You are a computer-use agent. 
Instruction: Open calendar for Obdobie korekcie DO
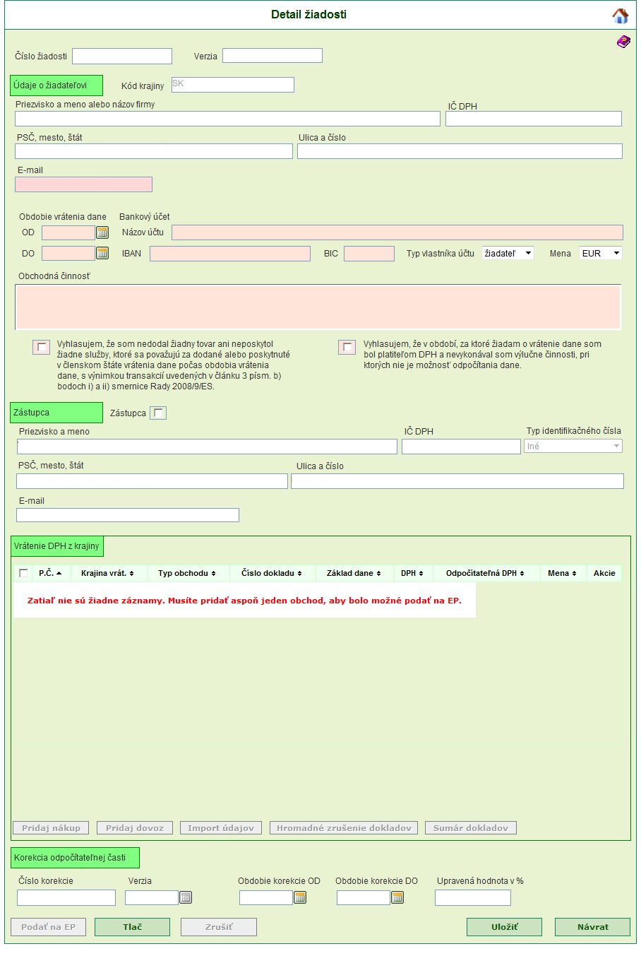pos(397,897)
